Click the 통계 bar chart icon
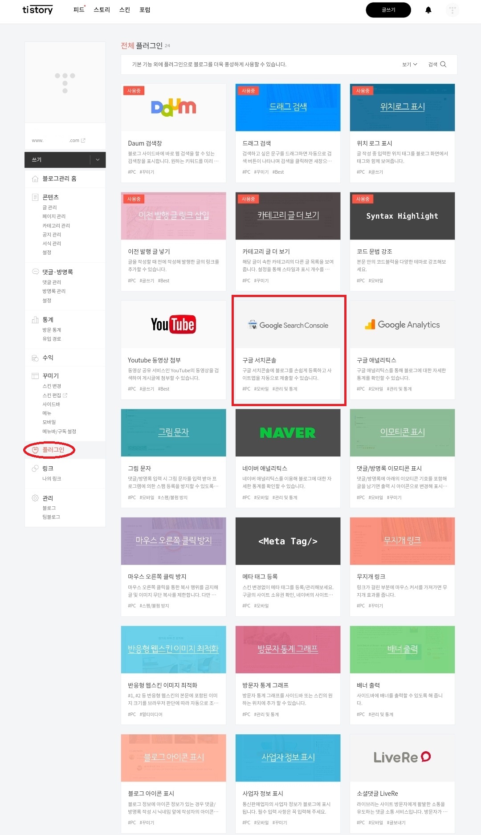The width and height of the screenshot is (481, 835). click(x=35, y=320)
